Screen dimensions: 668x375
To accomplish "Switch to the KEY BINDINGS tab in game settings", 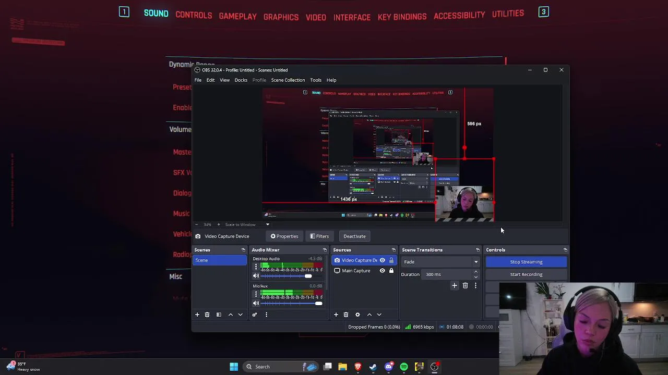I will [x=402, y=16].
